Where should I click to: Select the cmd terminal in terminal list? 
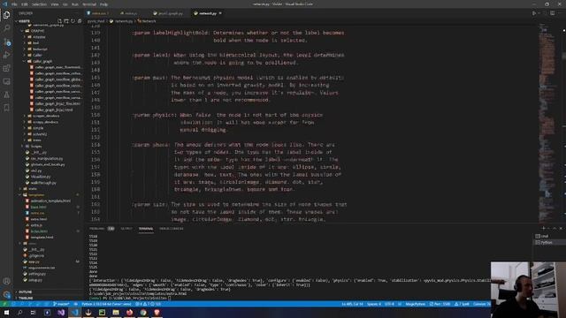pos(545,236)
